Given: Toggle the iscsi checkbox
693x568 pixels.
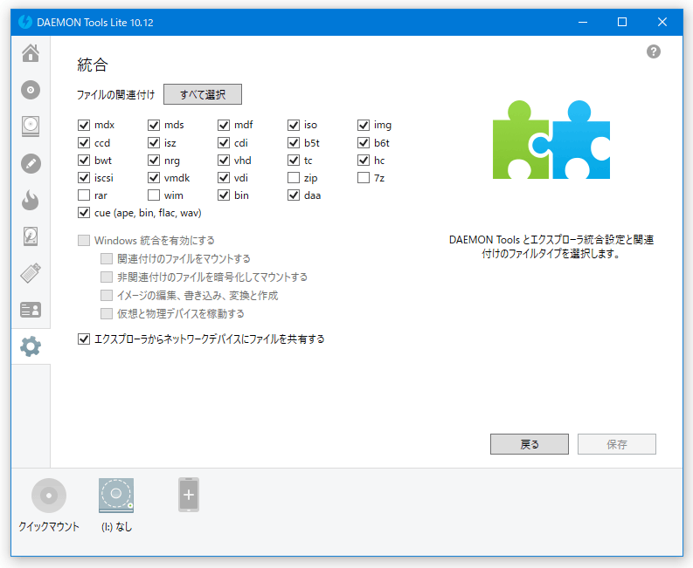Looking at the screenshot, I should click(84, 178).
